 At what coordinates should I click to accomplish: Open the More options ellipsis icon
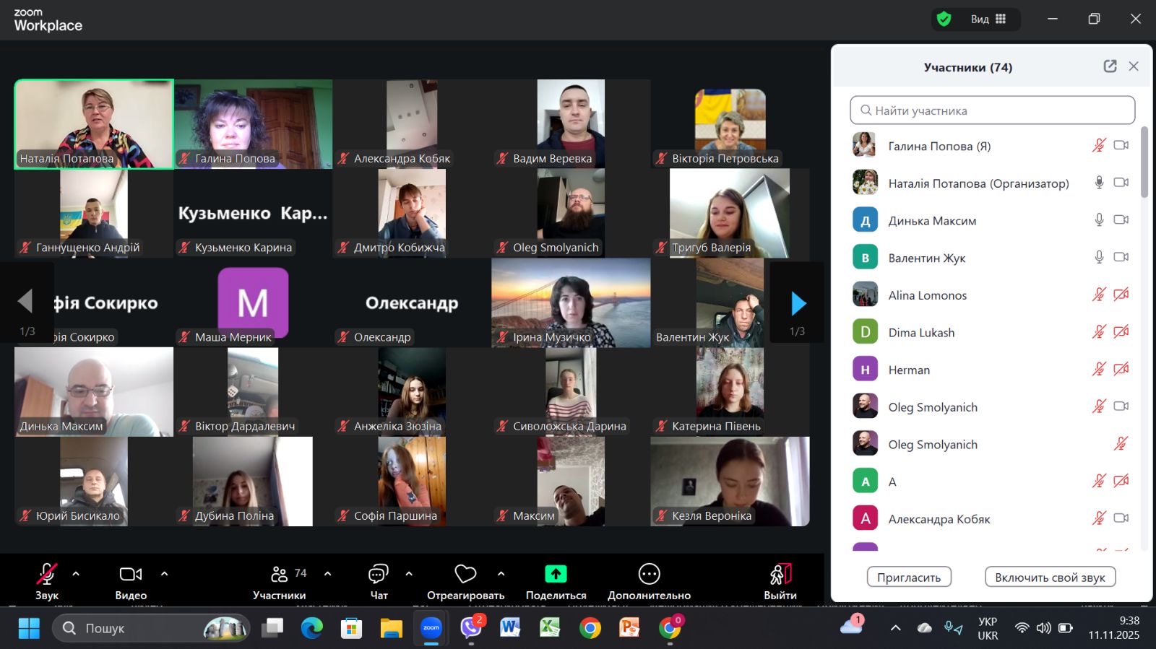[x=649, y=575]
